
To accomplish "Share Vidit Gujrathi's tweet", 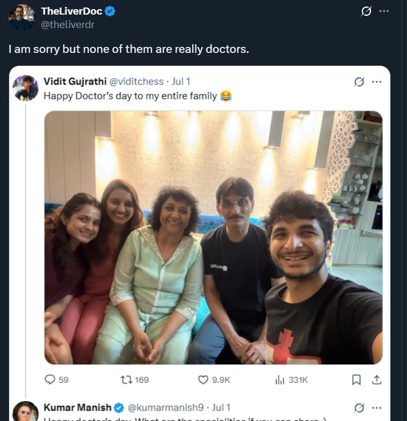I will click(377, 379).
